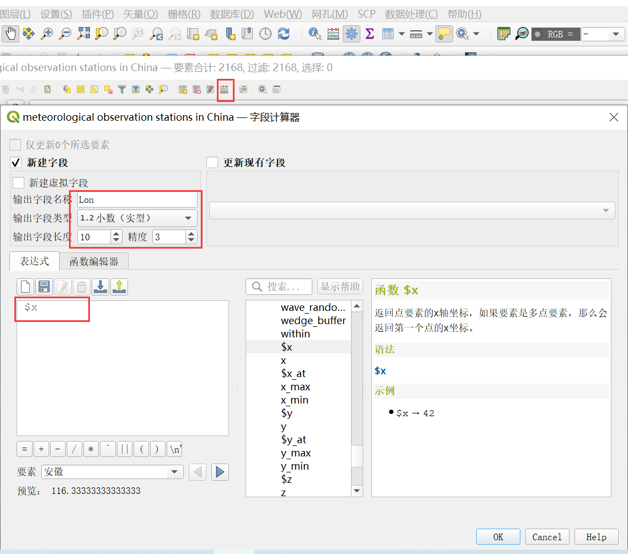Image resolution: width=628 pixels, height=554 pixels.
Task: Click the Help button
Action: tap(597, 537)
